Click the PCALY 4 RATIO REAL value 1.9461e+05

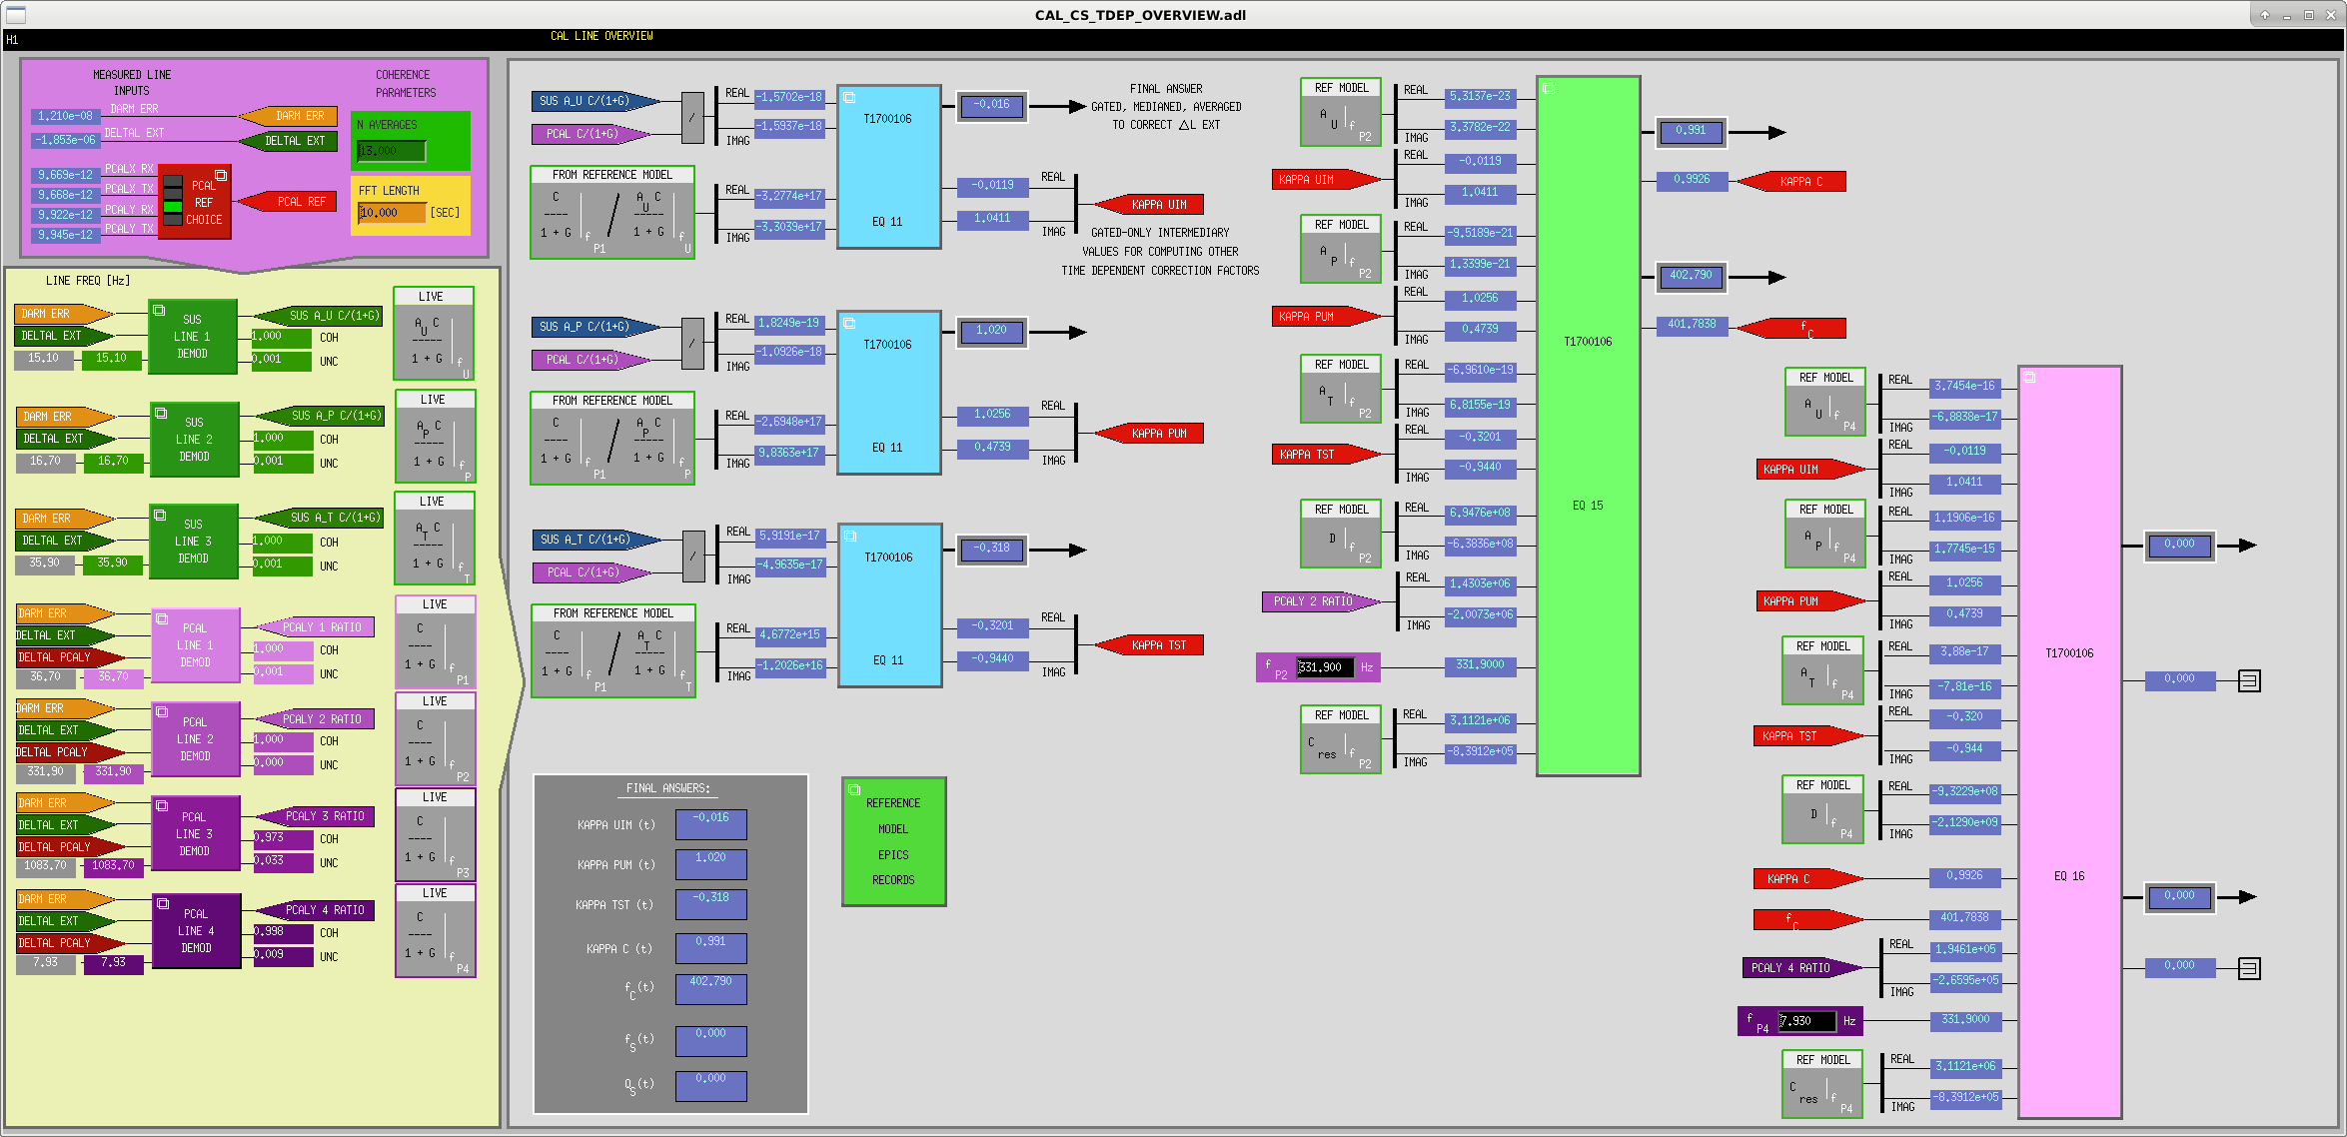tap(1965, 949)
